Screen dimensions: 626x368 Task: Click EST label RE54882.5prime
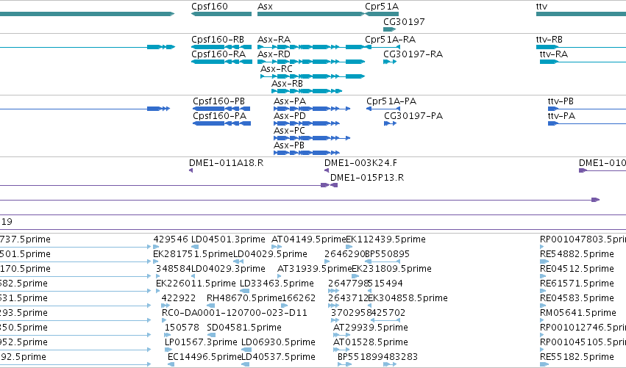pyautogui.click(x=577, y=254)
